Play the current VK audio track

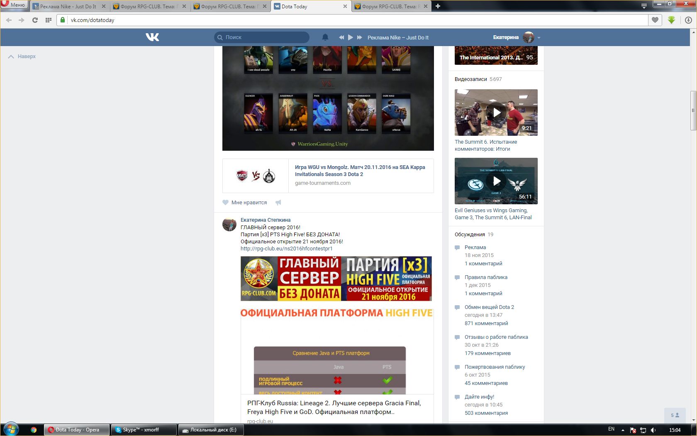click(x=351, y=37)
